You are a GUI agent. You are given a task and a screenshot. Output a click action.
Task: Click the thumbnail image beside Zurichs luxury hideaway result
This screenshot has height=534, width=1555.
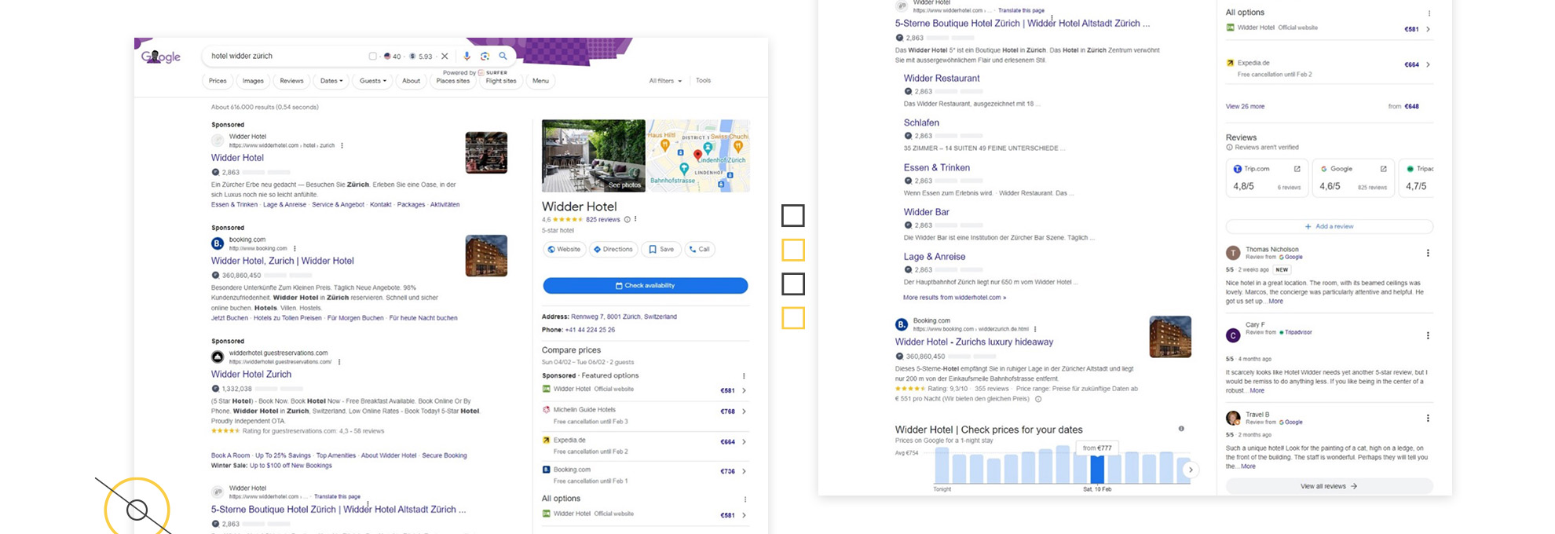1170,337
